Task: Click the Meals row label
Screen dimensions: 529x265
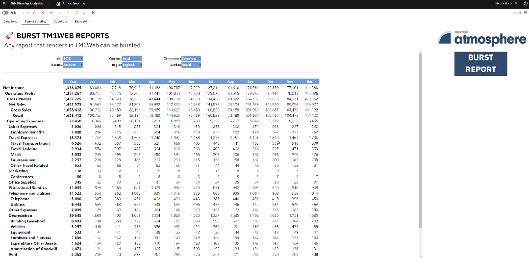Action: pos(16,155)
